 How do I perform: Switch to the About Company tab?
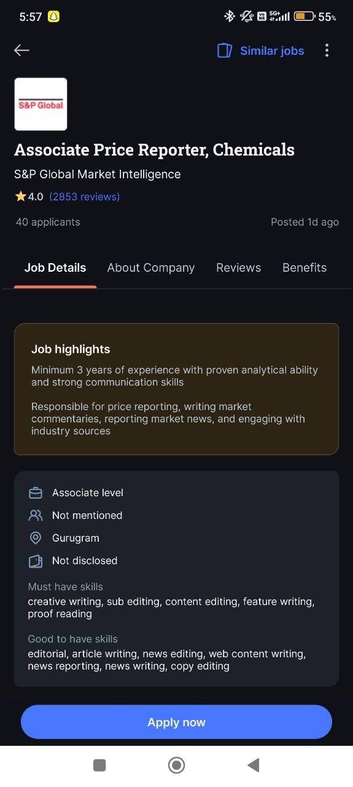(x=151, y=268)
